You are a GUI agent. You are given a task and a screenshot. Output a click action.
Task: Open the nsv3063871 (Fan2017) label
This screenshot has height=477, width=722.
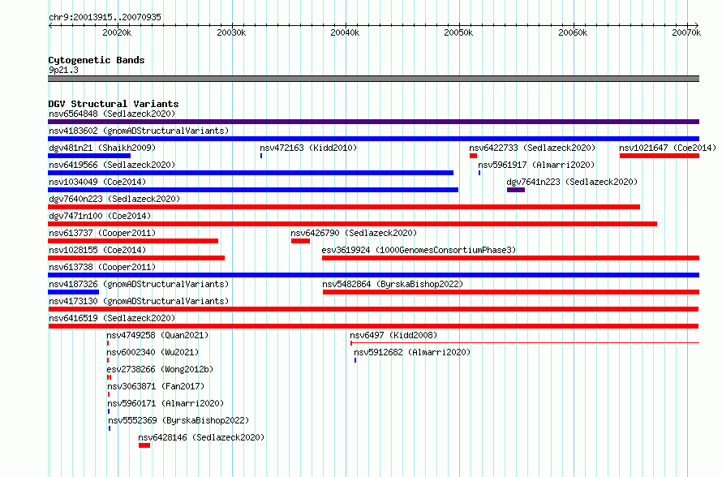pyautogui.click(x=156, y=386)
